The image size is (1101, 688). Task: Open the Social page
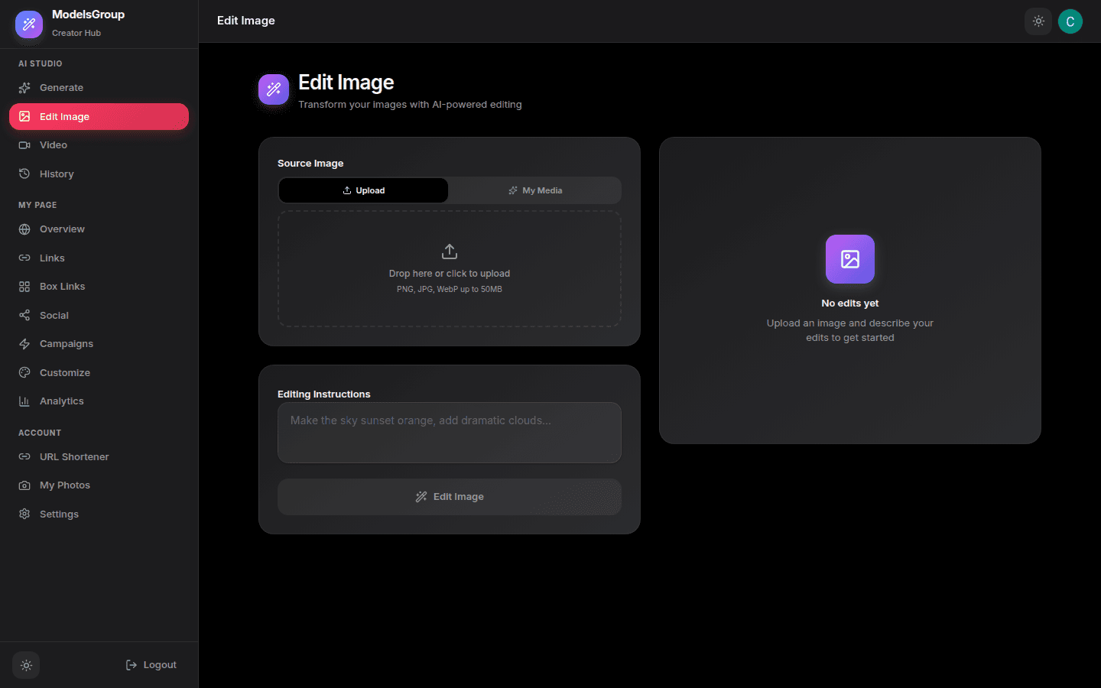[54, 316]
